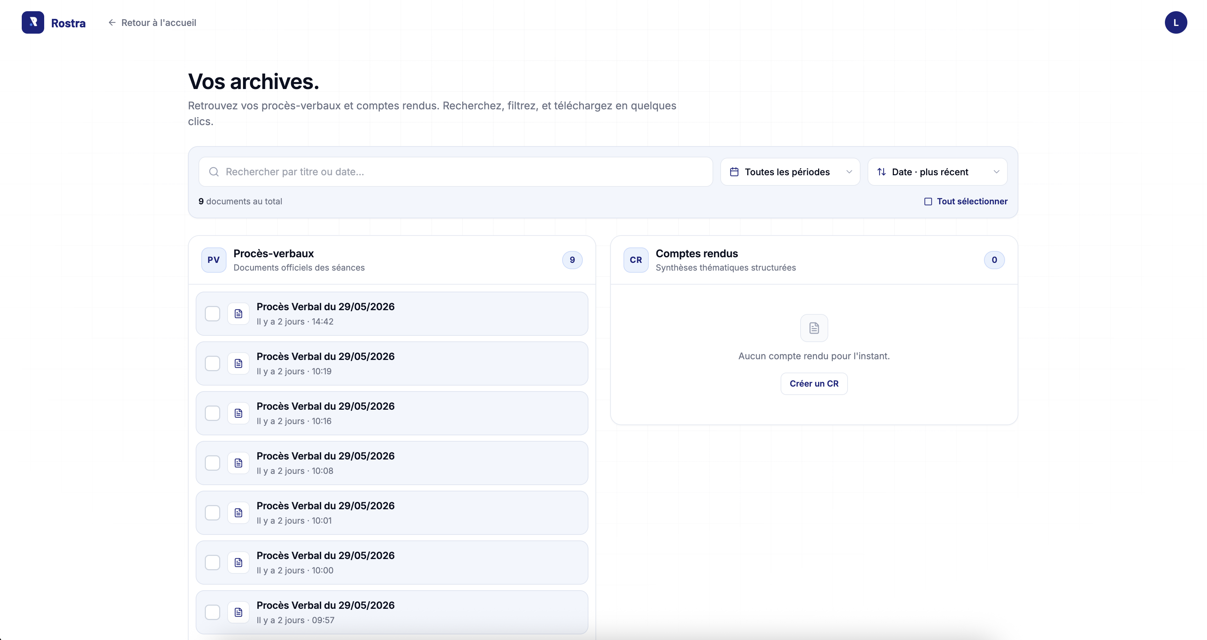Image resolution: width=1207 pixels, height=640 pixels.
Task: Click the search magnifier icon
Action: (214, 172)
